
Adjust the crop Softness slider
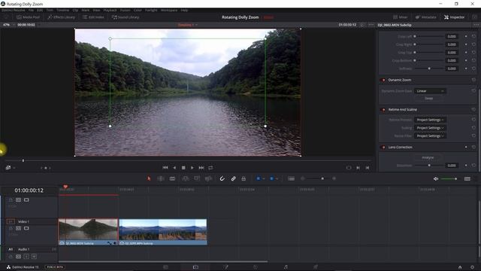(429, 69)
